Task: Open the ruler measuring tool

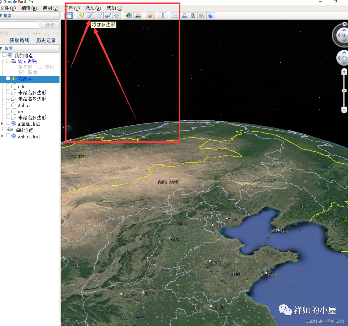Action: coord(163,16)
